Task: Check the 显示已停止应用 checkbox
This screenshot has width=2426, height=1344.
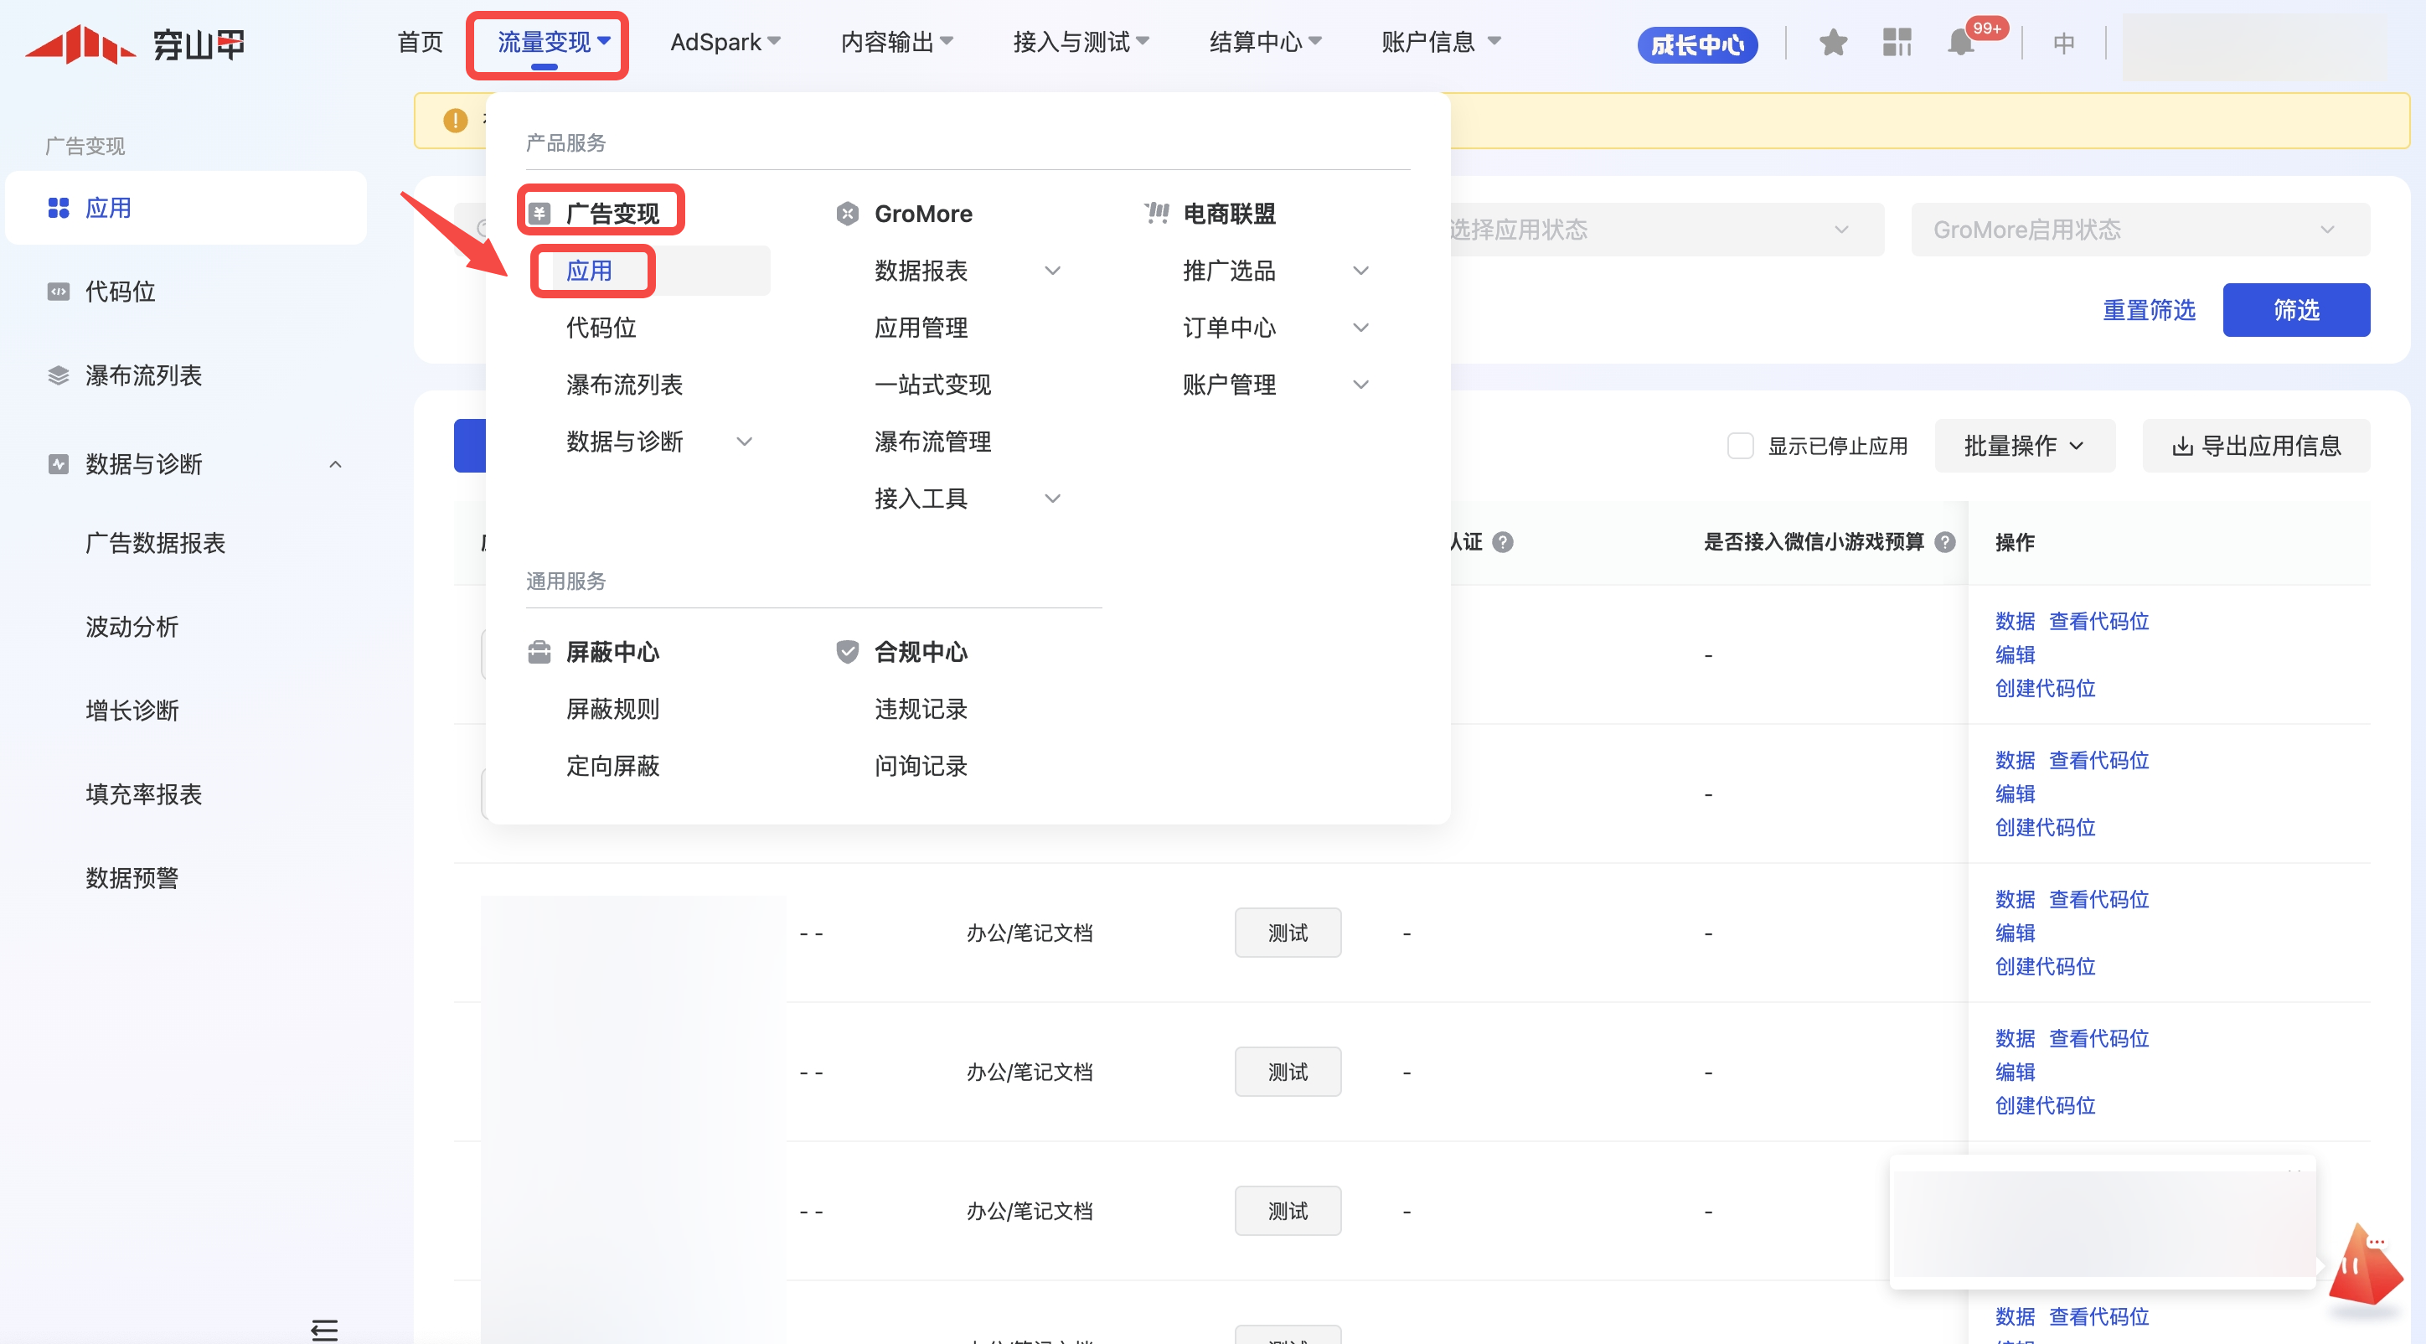Action: coord(1739,446)
